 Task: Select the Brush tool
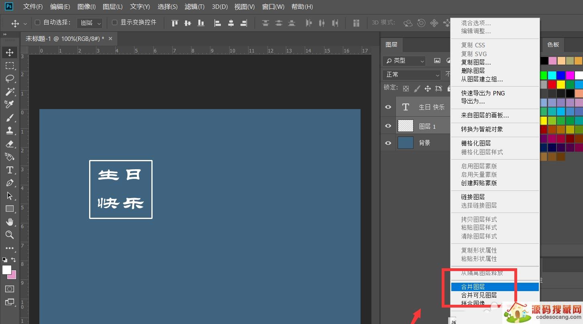(10, 117)
